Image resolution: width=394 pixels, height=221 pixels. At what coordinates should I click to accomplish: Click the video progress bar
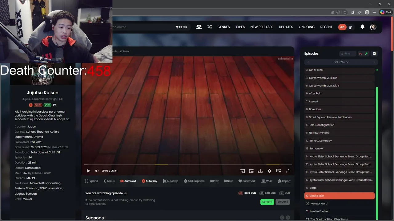(x=187, y=165)
